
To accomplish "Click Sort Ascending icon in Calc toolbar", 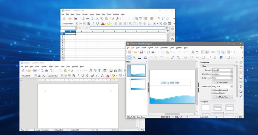I will click(x=163, y=18).
